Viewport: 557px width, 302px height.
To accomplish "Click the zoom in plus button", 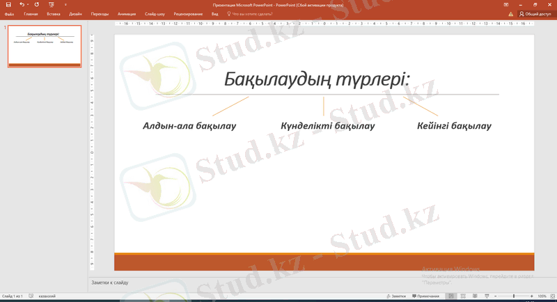I will click(532, 296).
